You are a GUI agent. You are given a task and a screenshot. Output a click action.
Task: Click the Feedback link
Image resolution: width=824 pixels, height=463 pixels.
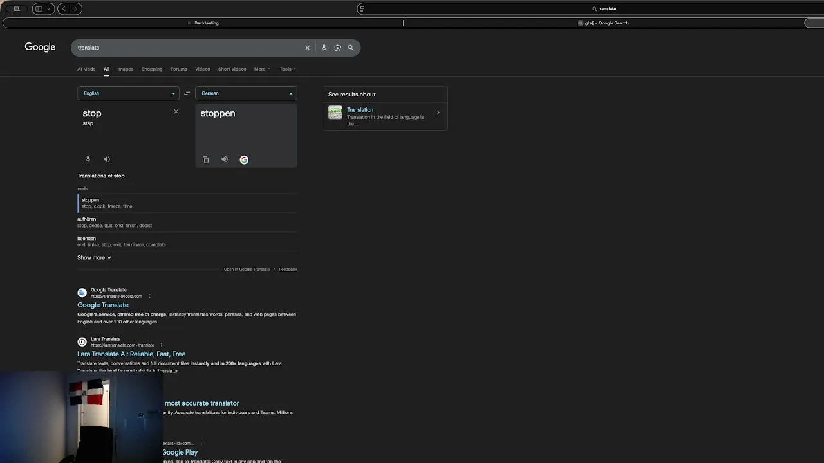coord(288,269)
